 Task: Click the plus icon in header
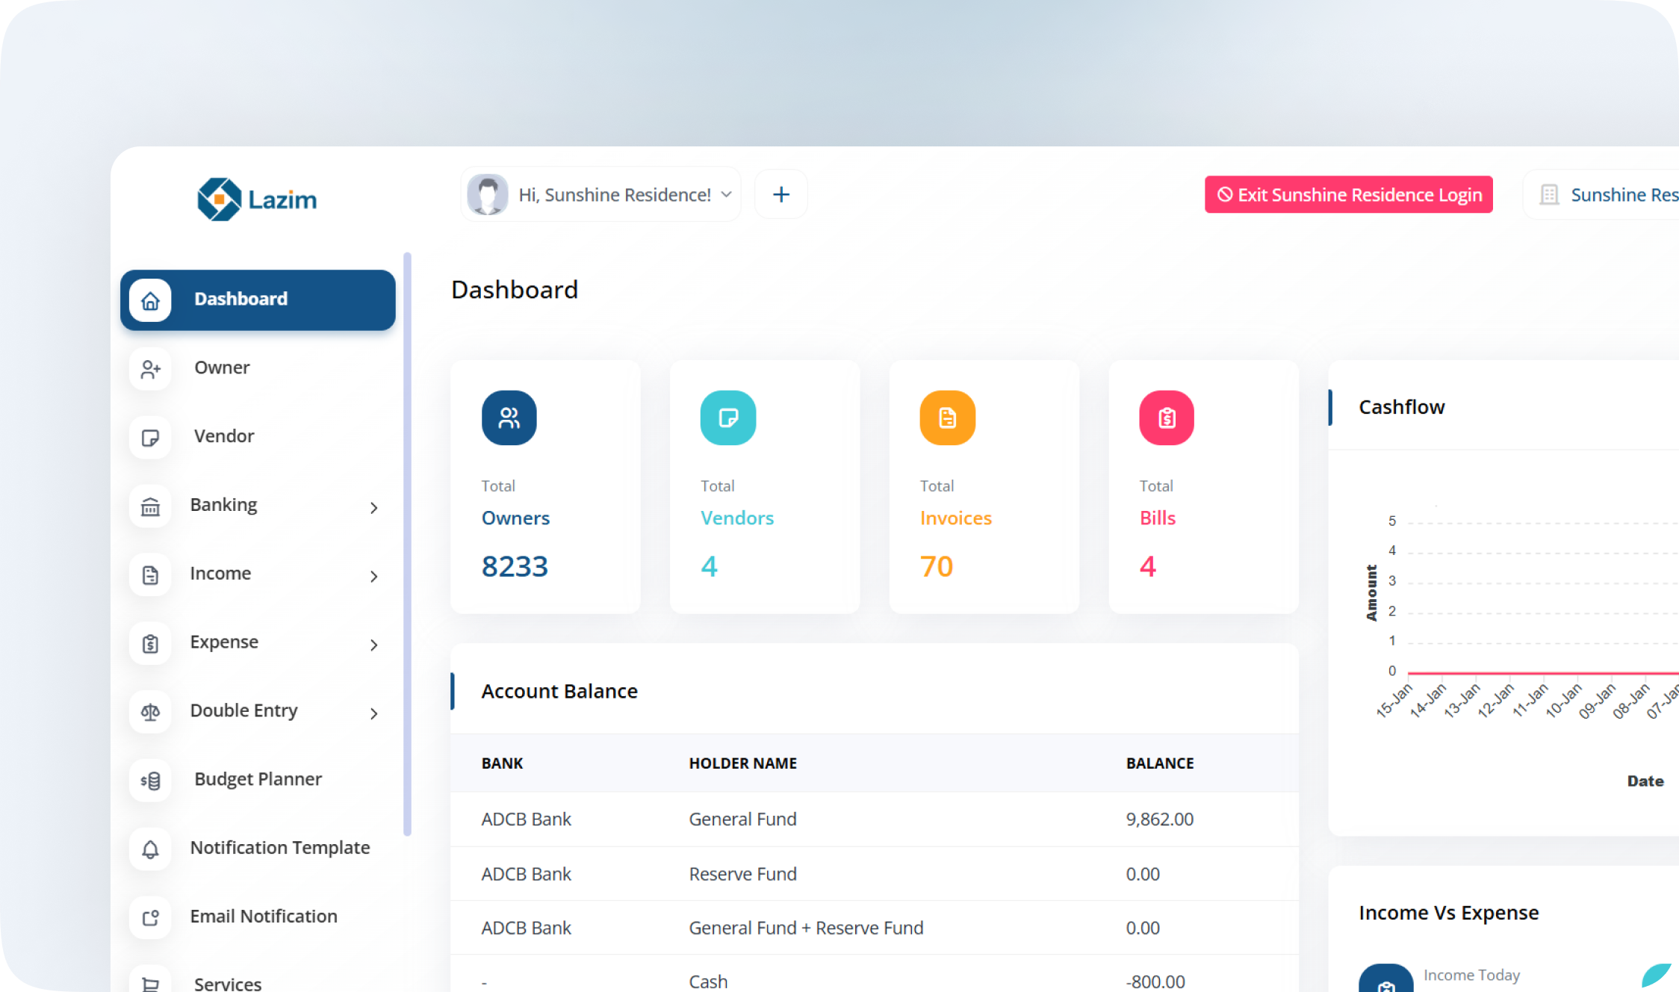click(x=780, y=195)
